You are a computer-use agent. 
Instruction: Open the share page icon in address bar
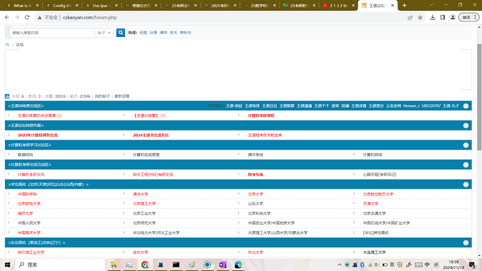coord(410,17)
